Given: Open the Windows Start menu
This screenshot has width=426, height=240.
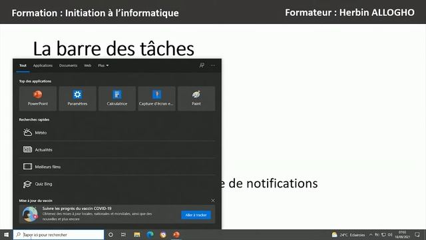Looking at the screenshot, I should pos(6,235).
